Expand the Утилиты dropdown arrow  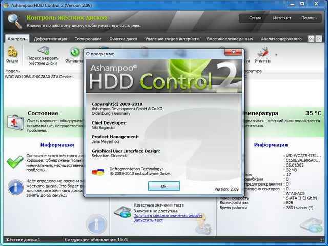276,54
